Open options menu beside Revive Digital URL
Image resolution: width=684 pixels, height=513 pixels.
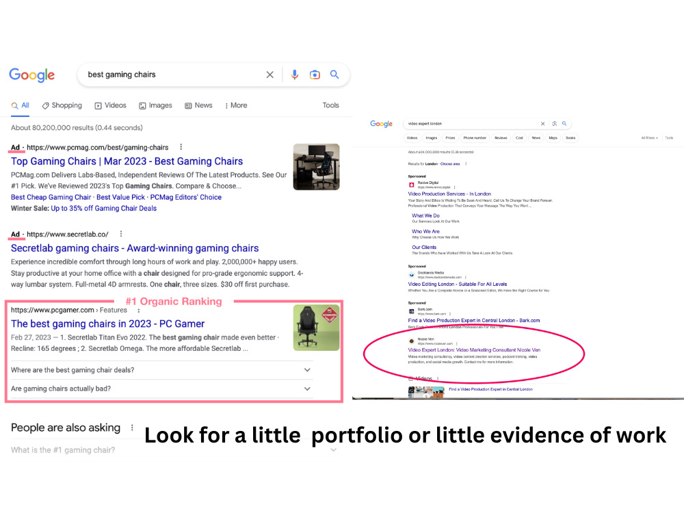455,187
